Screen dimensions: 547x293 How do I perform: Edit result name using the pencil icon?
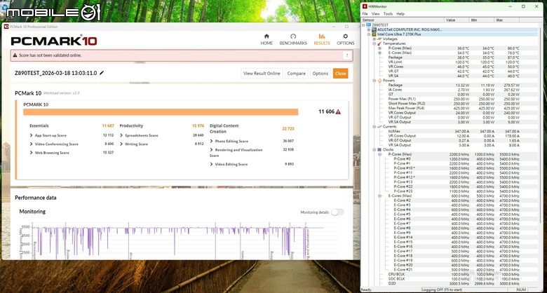click(x=102, y=73)
